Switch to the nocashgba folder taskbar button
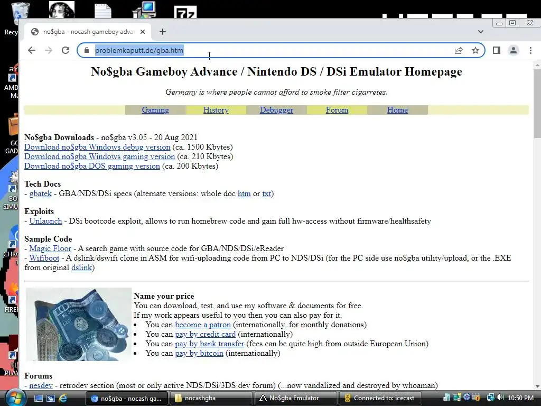The height and width of the screenshot is (406, 541). 210,398
